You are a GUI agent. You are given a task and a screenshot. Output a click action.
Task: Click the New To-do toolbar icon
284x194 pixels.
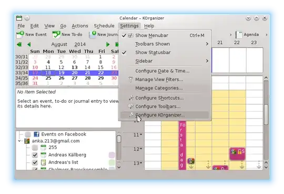tap(56, 34)
